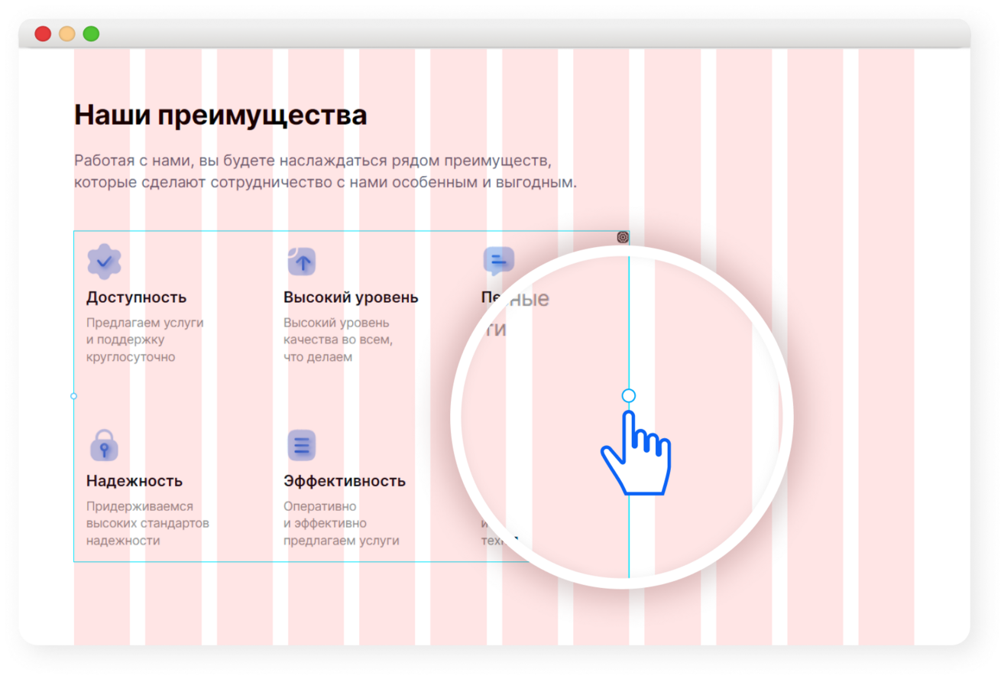Select the Доступность card title
The height and width of the screenshot is (676, 1001).
pos(136,297)
